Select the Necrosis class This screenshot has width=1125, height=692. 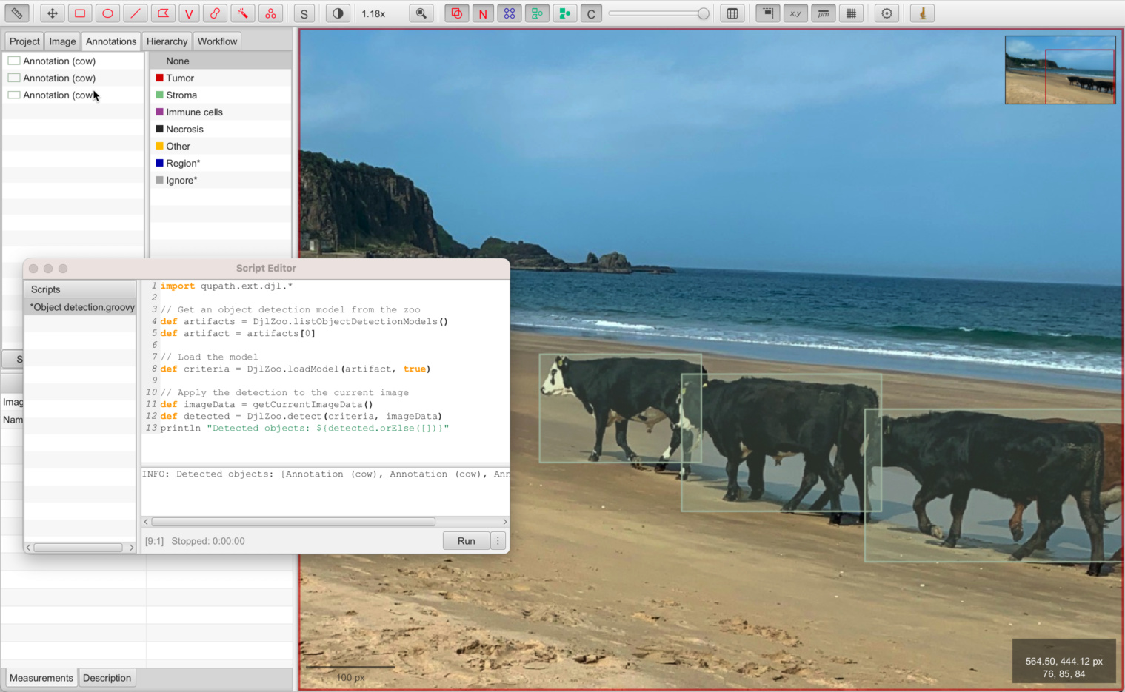pos(221,129)
